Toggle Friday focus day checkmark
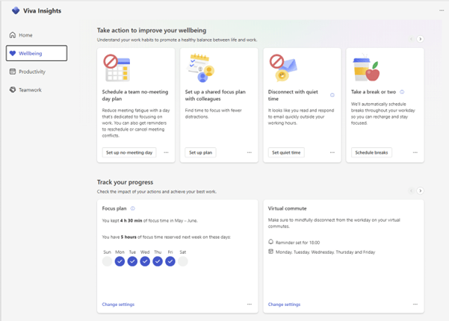 pyautogui.click(x=170, y=261)
